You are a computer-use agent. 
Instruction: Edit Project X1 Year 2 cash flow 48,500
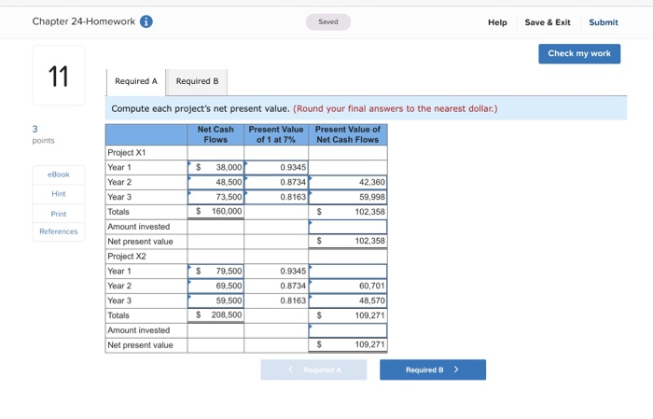(215, 182)
